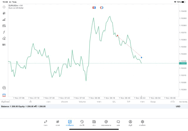Switch chart type via candlestick icon

[4, 13]
